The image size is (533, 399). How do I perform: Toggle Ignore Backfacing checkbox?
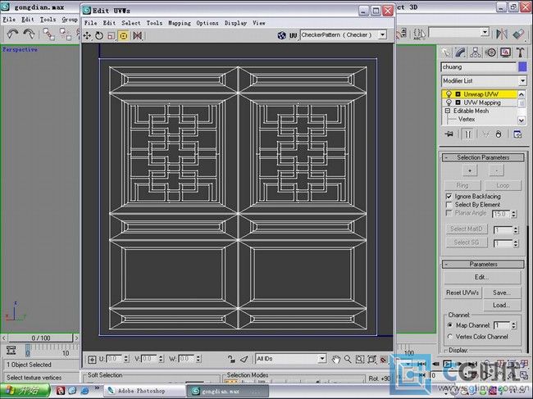pyautogui.click(x=449, y=197)
